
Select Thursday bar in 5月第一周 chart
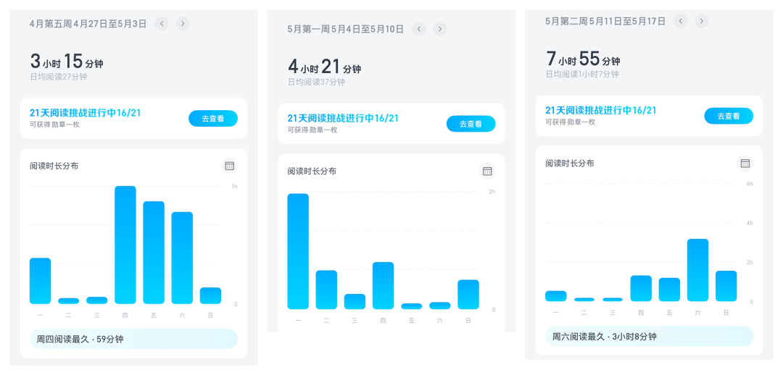click(x=384, y=285)
